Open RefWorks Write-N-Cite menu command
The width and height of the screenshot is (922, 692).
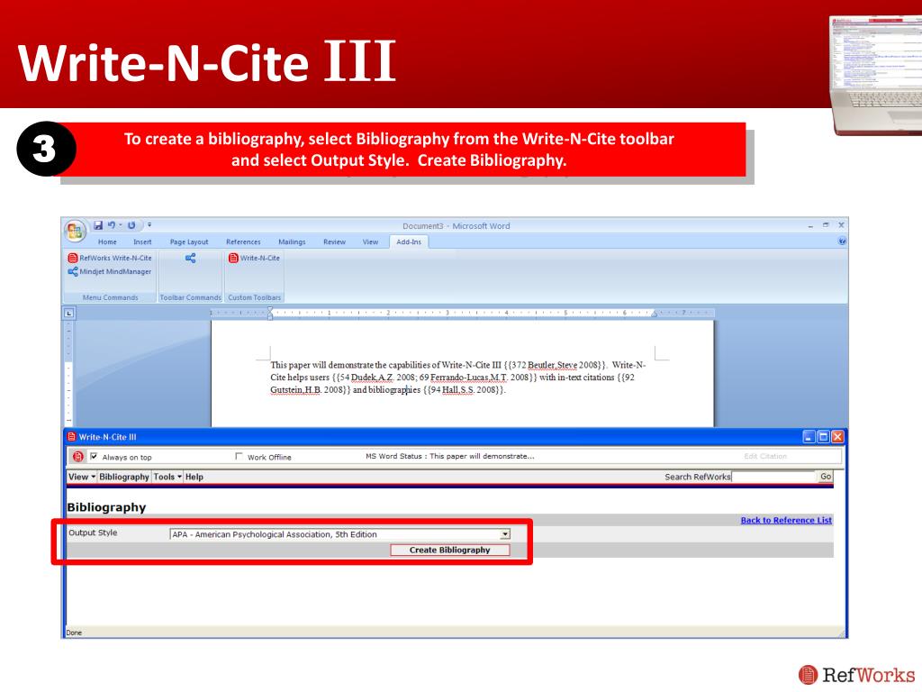110,258
